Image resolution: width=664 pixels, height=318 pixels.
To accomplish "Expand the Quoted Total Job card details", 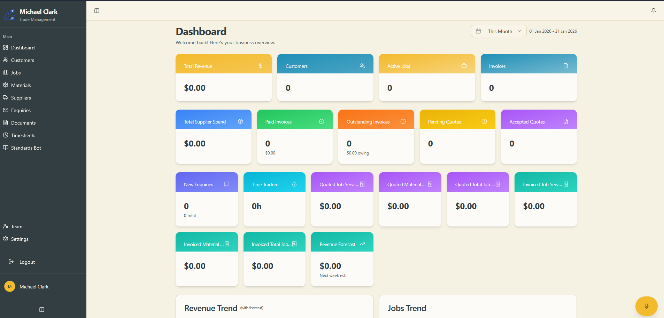I will (x=477, y=199).
